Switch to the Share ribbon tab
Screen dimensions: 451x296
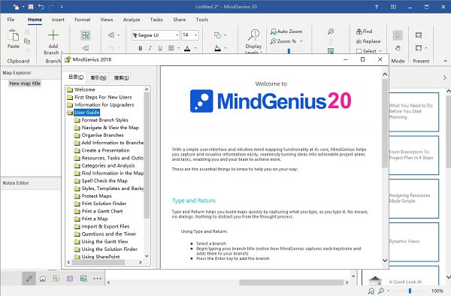pos(179,20)
